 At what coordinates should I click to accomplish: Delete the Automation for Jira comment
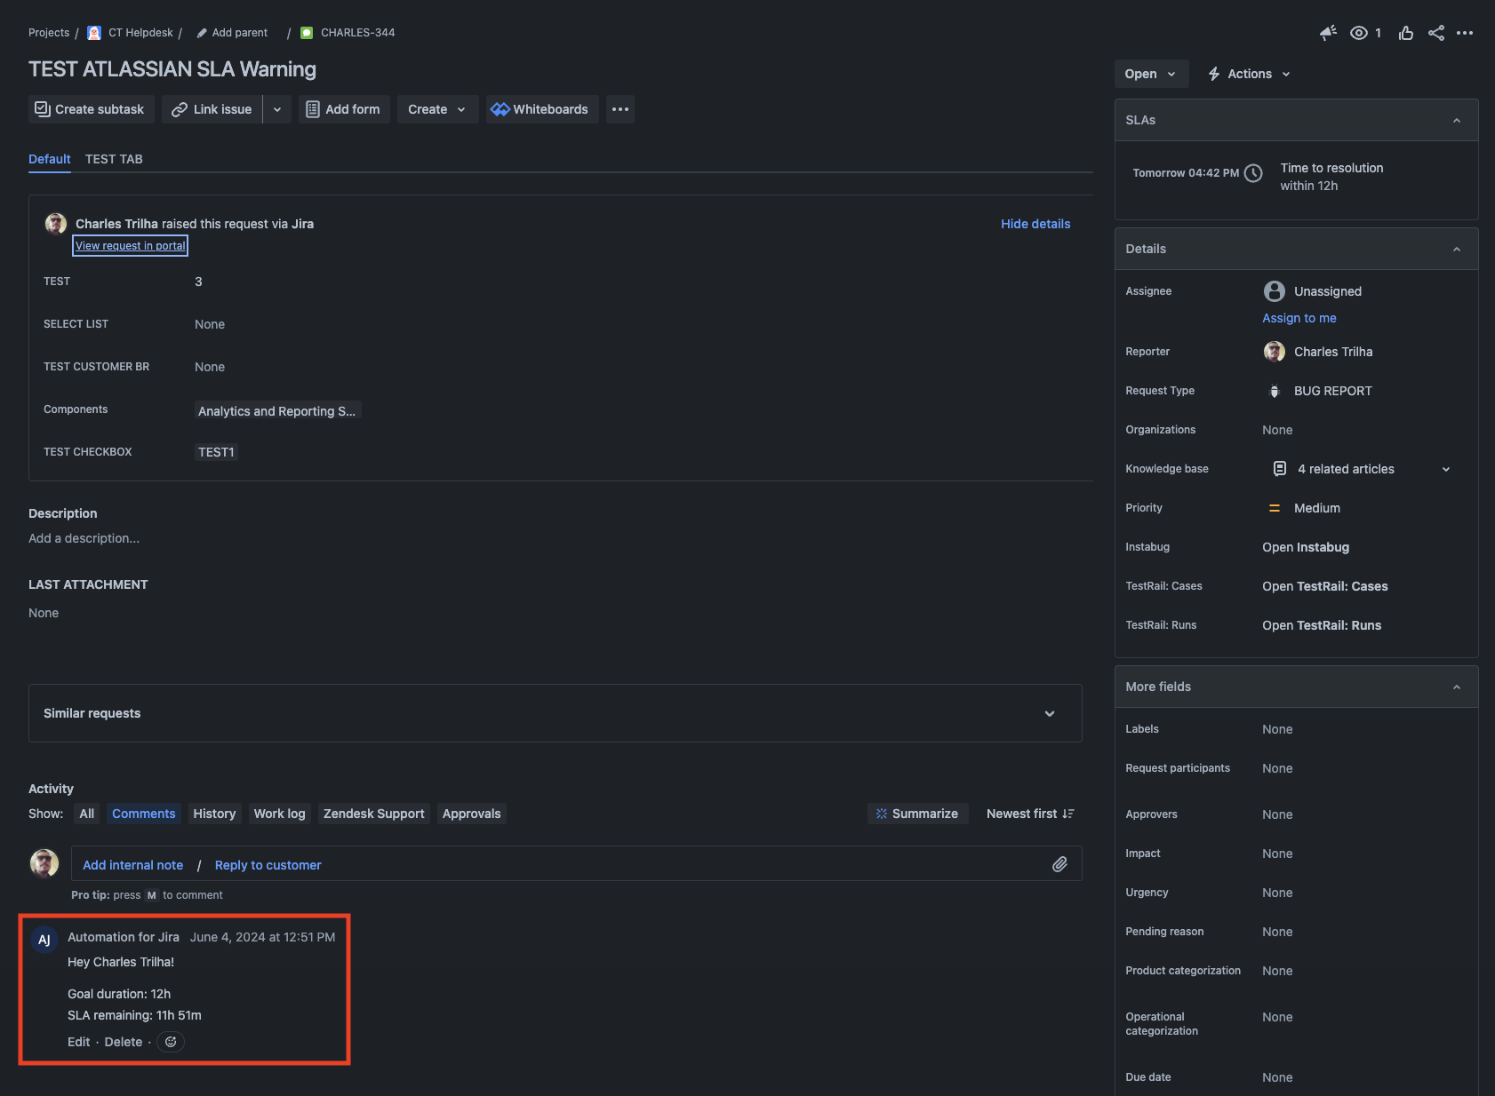tap(124, 1042)
